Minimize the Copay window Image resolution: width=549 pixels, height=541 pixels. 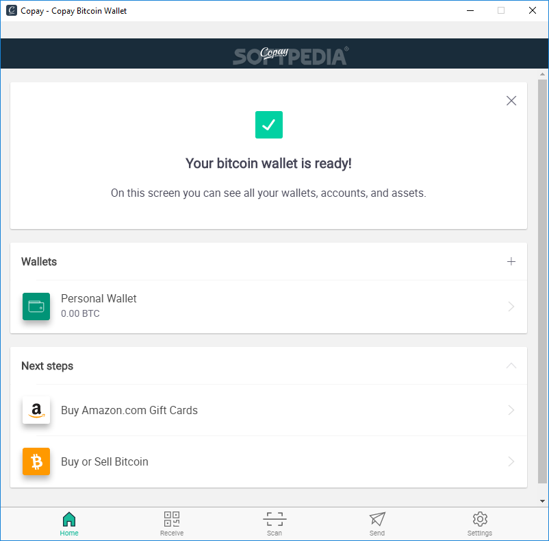470,10
